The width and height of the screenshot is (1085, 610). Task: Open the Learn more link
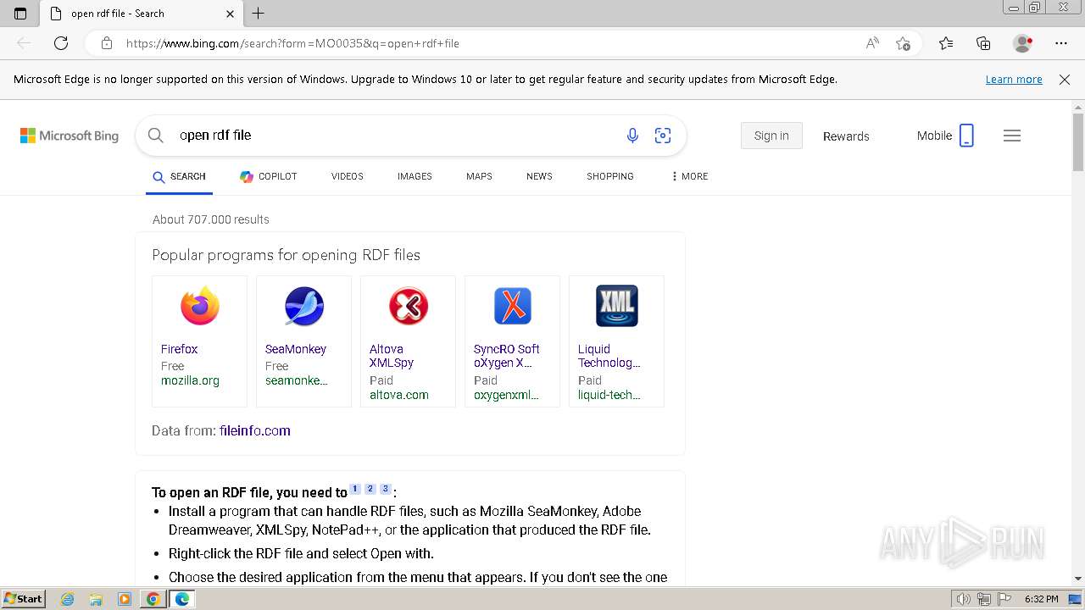[x=1014, y=80]
